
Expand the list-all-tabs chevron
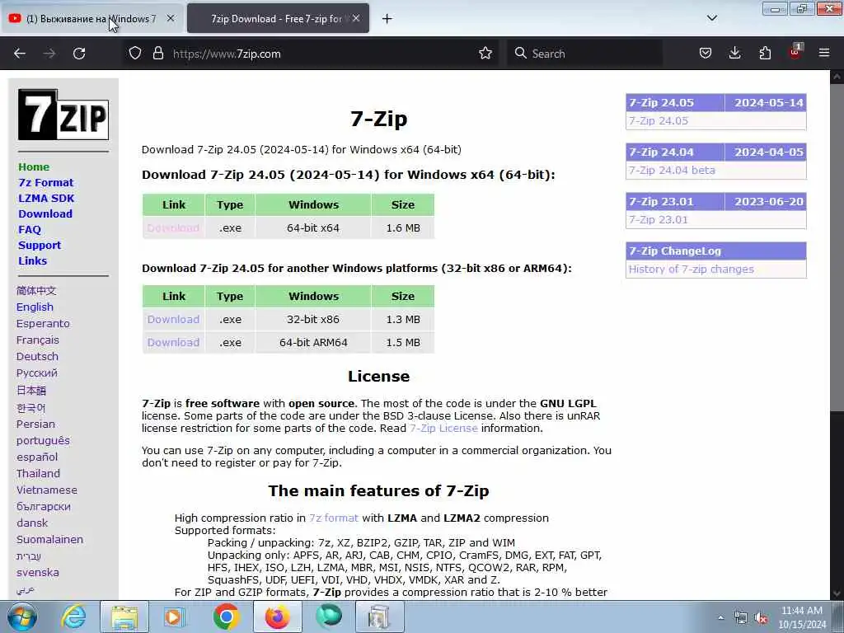coord(711,18)
